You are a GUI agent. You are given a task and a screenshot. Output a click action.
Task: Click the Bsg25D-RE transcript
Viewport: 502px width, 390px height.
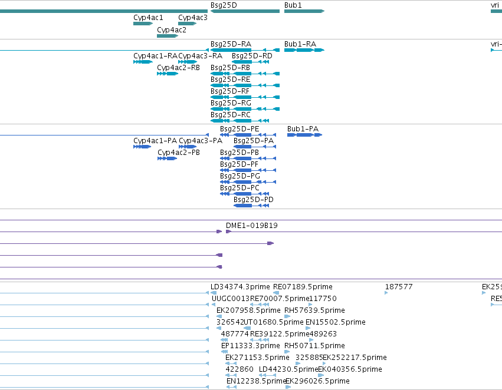tap(245, 85)
